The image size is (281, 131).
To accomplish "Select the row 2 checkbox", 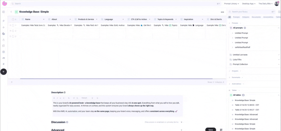I will (13, 31).
